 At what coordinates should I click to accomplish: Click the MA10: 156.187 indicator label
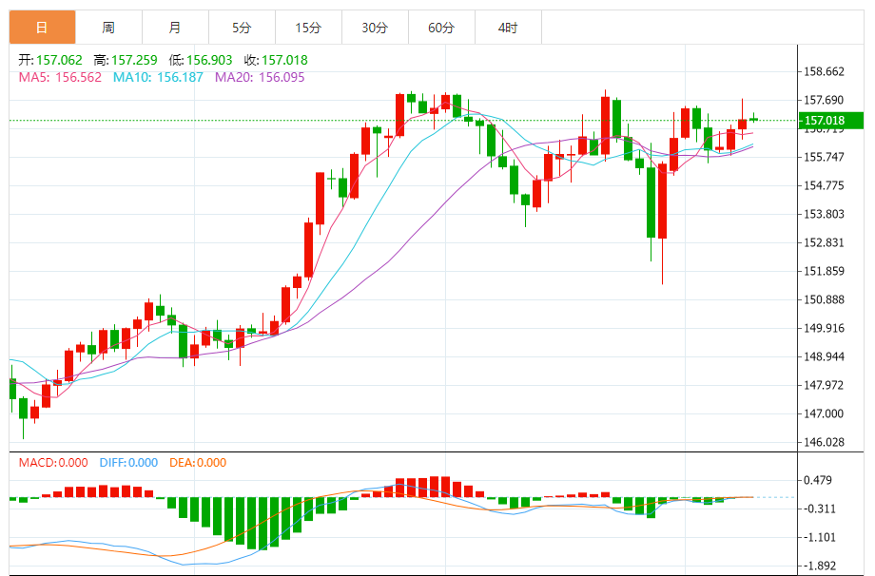pos(158,77)
